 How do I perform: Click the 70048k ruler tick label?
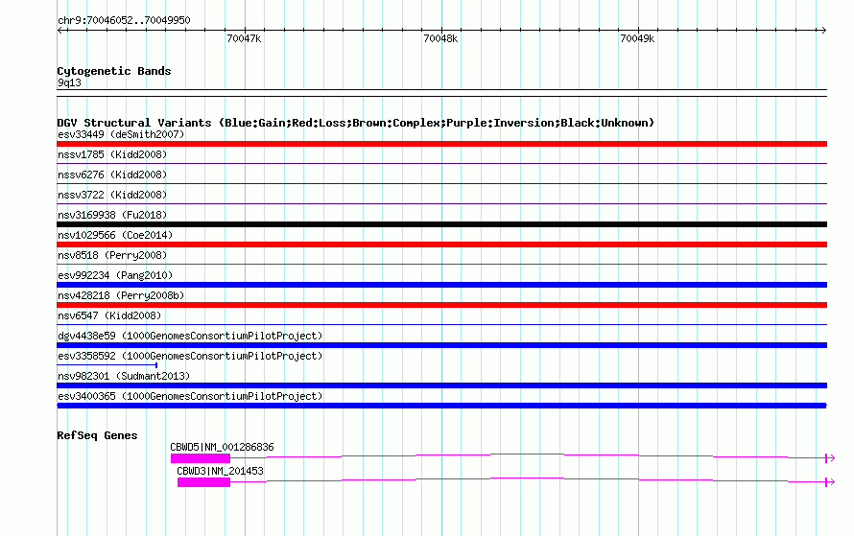point(440,38)
